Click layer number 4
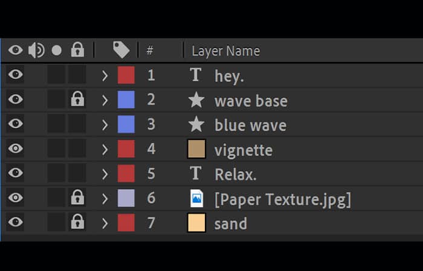The image size is (423, 271). point(151,149)
